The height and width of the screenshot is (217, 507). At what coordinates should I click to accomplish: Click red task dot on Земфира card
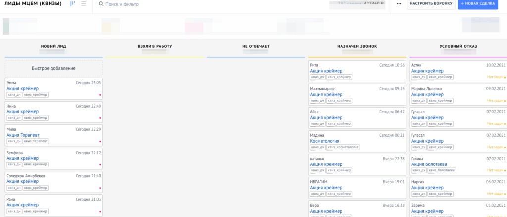point(100,164)
